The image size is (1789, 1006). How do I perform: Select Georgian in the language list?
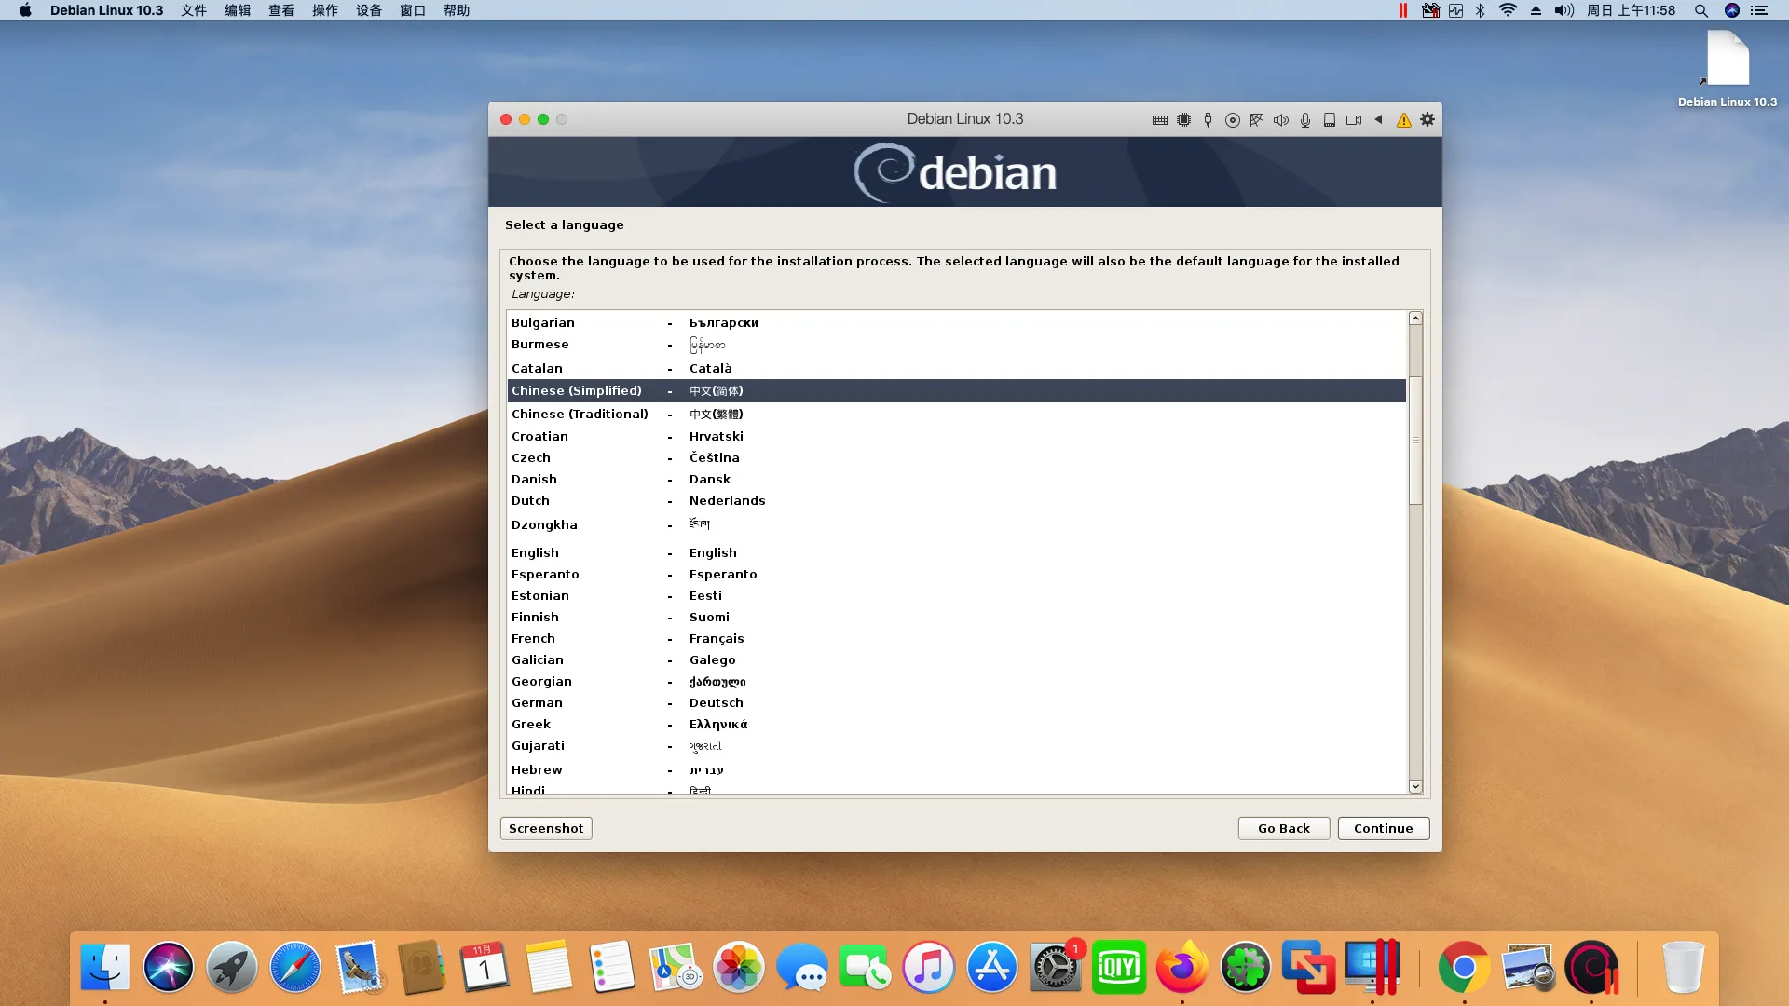click(957, 681)
